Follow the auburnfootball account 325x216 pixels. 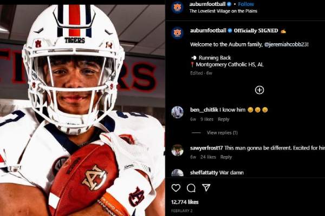click(x=246, y=4)
